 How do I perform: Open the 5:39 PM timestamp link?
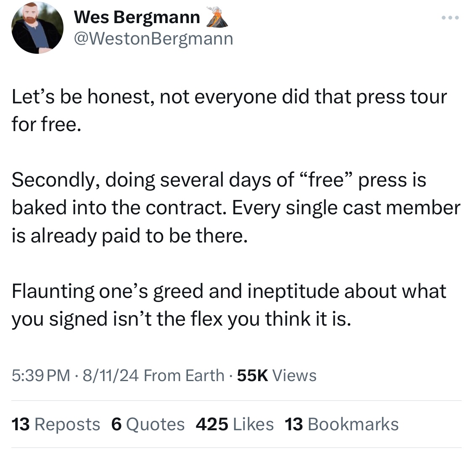tap(41, 376)
